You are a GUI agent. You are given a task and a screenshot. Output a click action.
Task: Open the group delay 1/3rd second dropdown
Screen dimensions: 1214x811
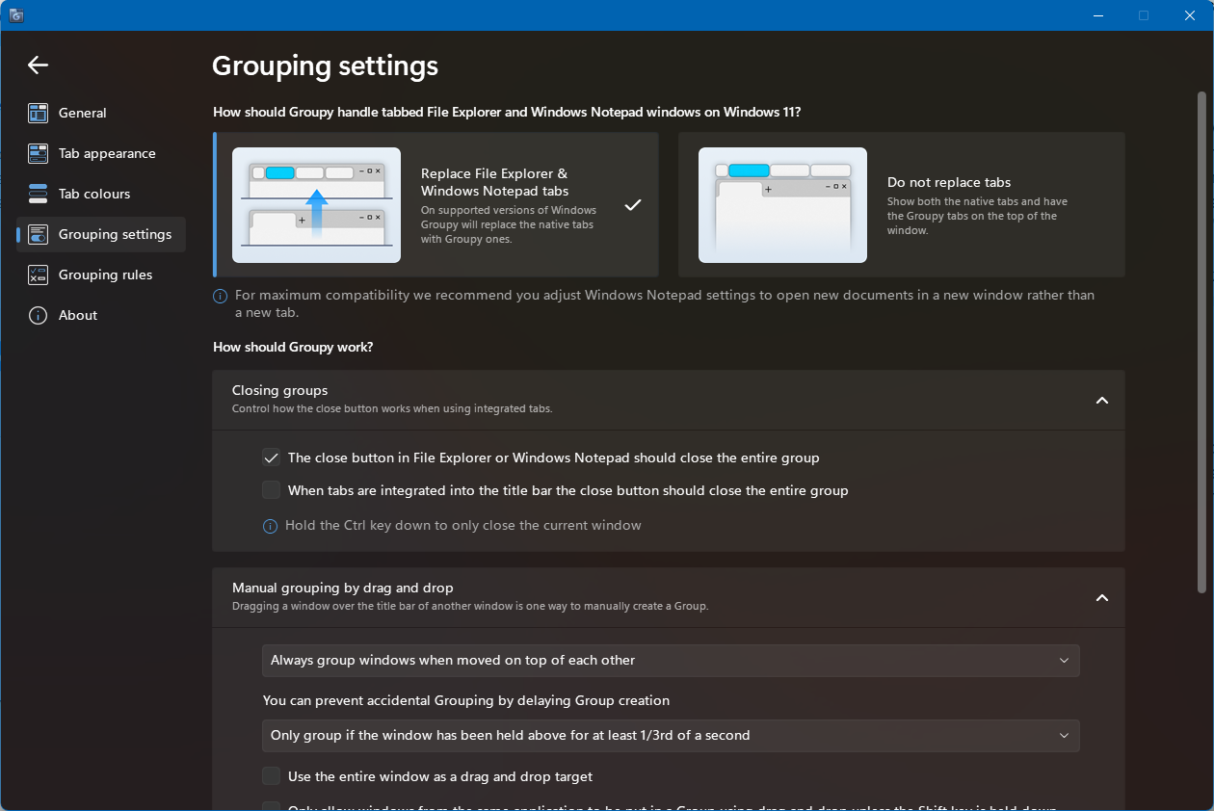click(671, 736)
